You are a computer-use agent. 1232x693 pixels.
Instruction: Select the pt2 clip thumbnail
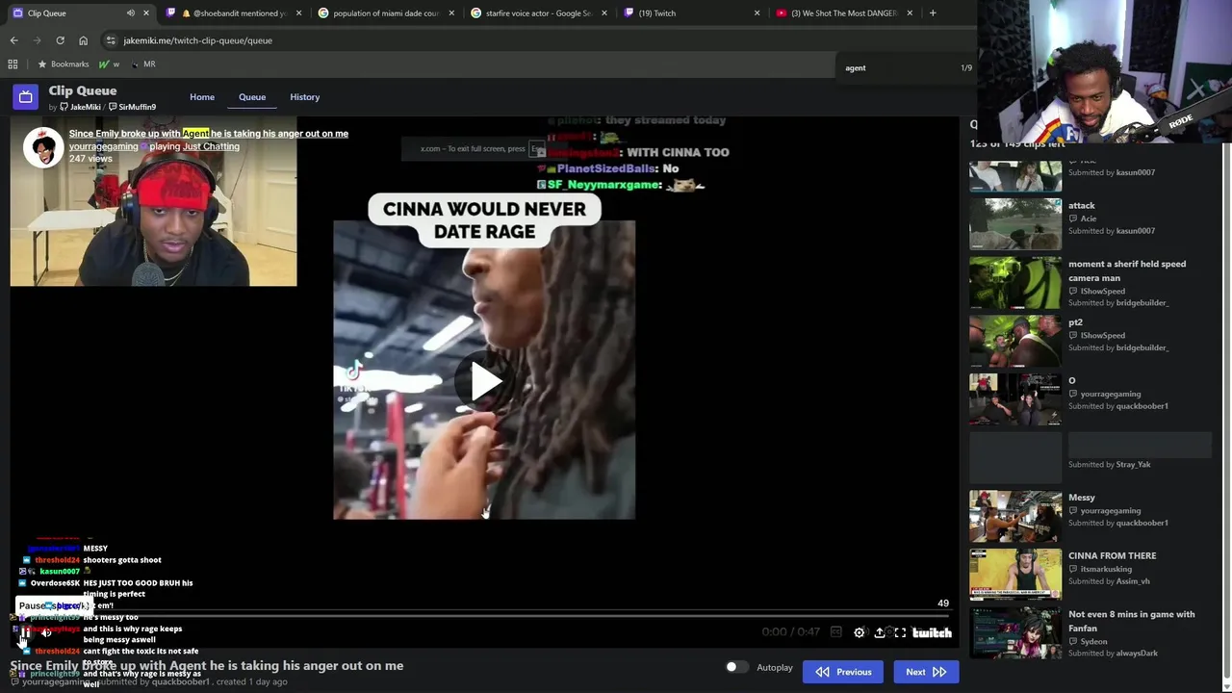point(1015,341)
